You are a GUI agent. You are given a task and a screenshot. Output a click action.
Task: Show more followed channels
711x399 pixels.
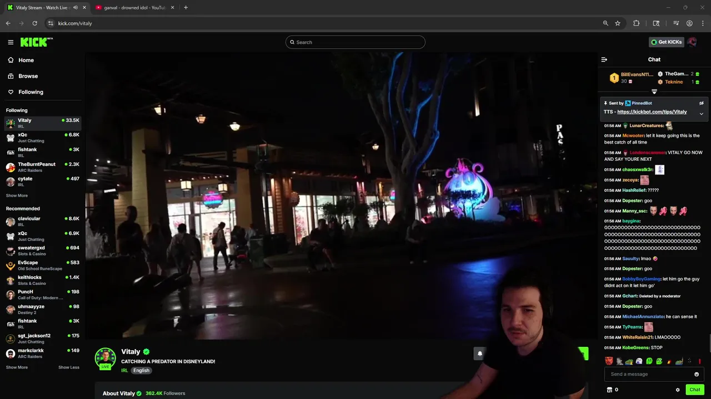click(x=17, y=196)
